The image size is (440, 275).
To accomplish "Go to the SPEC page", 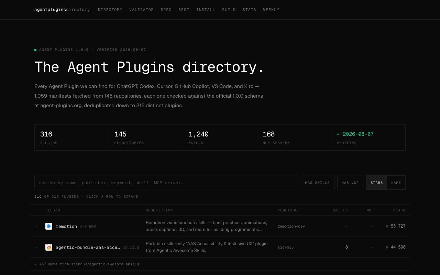I will (166, 10).
